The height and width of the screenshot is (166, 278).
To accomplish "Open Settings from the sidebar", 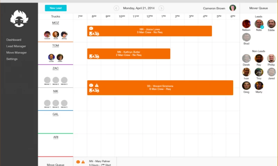I will tap(12, 59).
